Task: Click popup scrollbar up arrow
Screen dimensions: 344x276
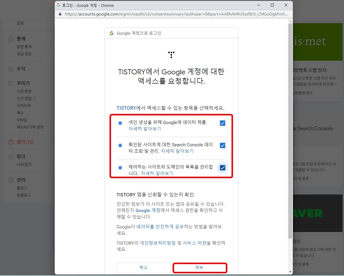Action: pyautogui.click(x=290, y=21)
